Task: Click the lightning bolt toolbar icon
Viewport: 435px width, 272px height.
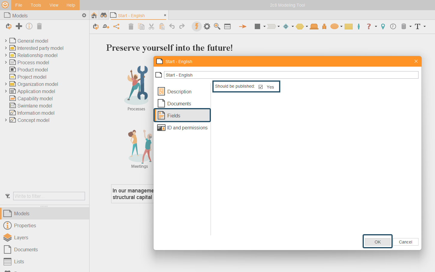Action: 197,26
